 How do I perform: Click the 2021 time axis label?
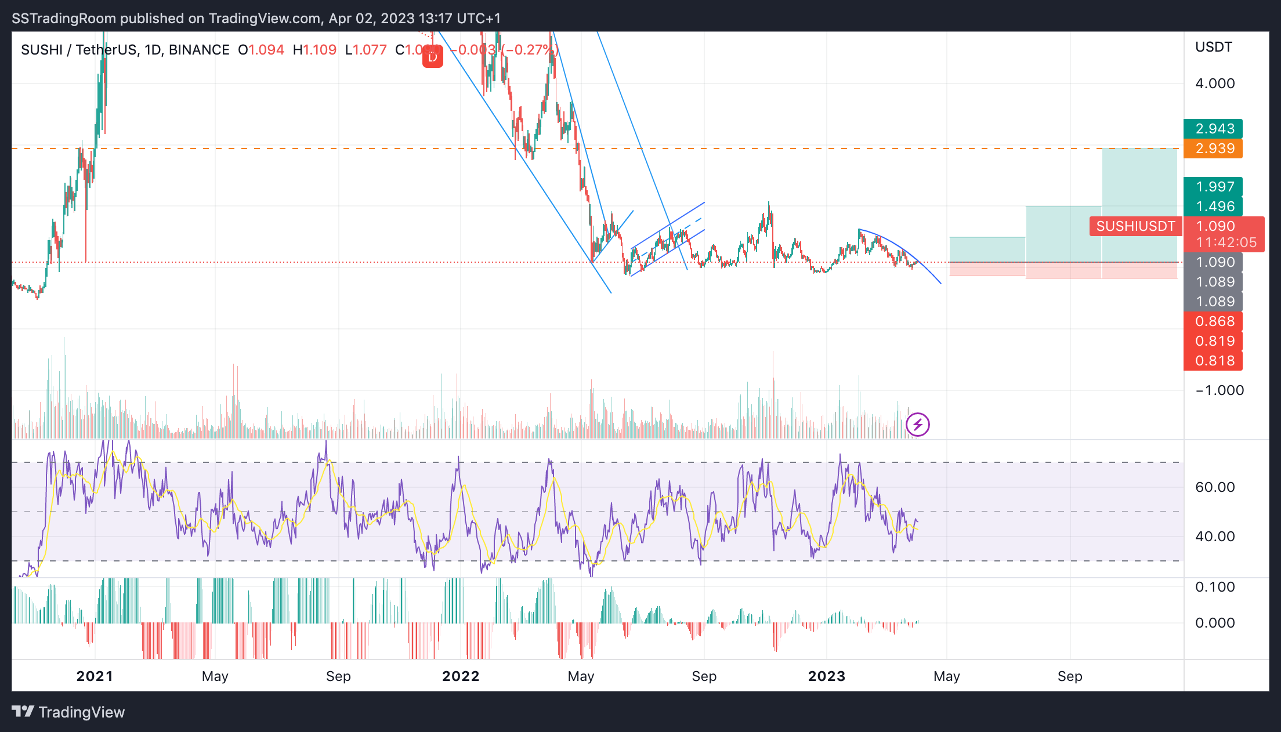[x=95, y=676]
